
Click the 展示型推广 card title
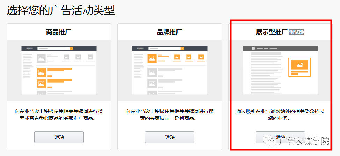(x=272, y=32)
